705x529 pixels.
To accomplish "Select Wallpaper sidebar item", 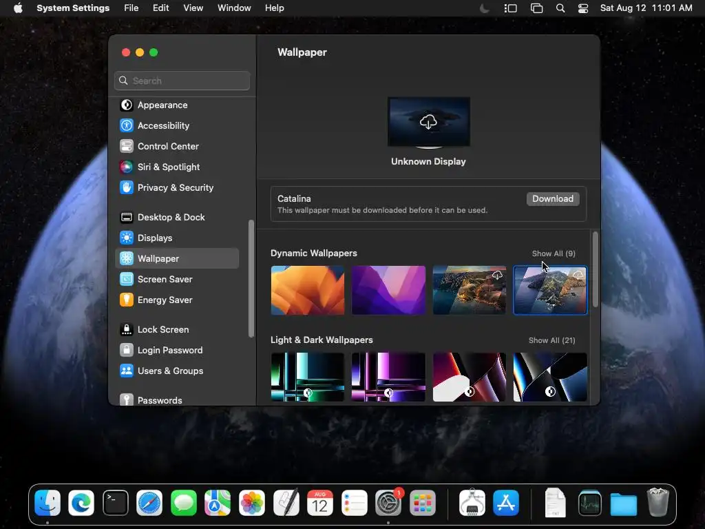I will click(177, 259).
